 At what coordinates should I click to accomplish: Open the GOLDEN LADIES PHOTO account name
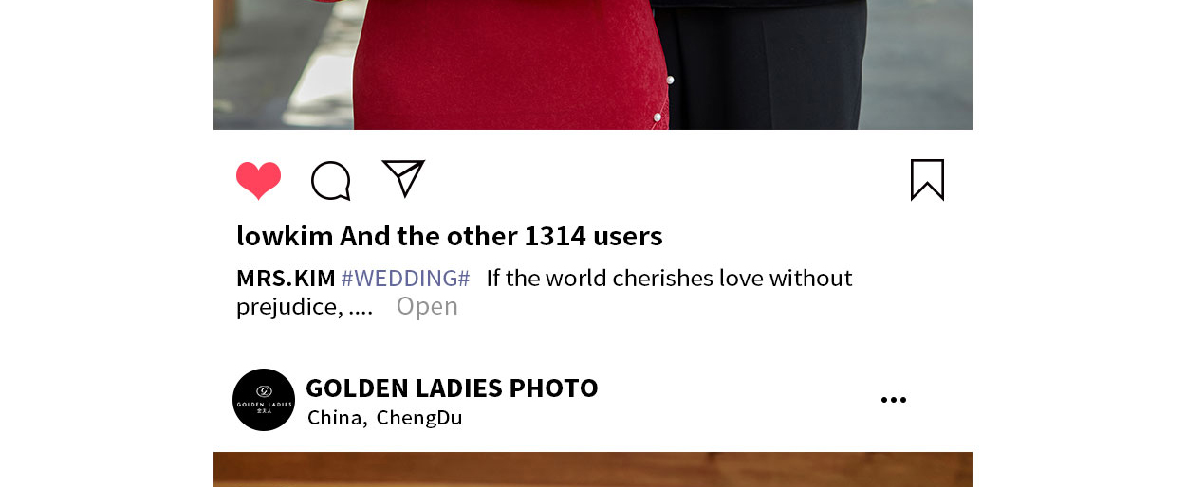click(452, 388)
